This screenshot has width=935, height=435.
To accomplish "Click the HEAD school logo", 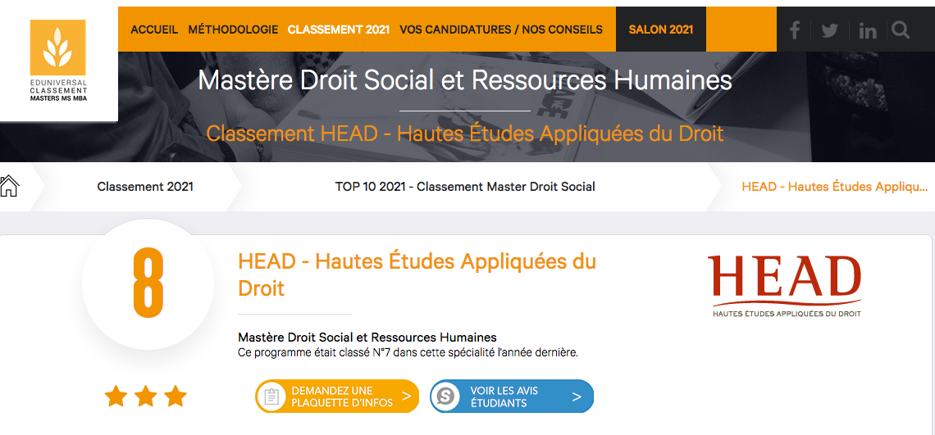I will pos(785,286).
